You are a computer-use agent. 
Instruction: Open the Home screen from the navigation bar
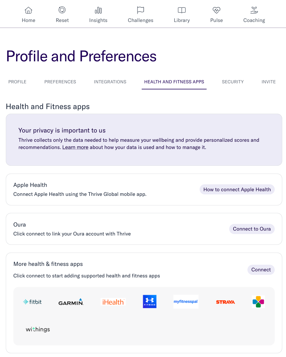pyautogui.click(x=28, y=14)
